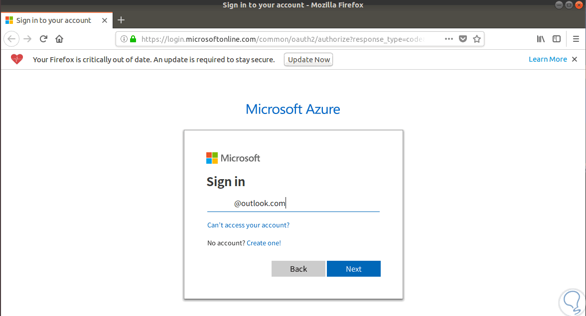The image size is (586, 316).
Task: Reload the current page
Action: pyautogui.click(x=43, y=39)
